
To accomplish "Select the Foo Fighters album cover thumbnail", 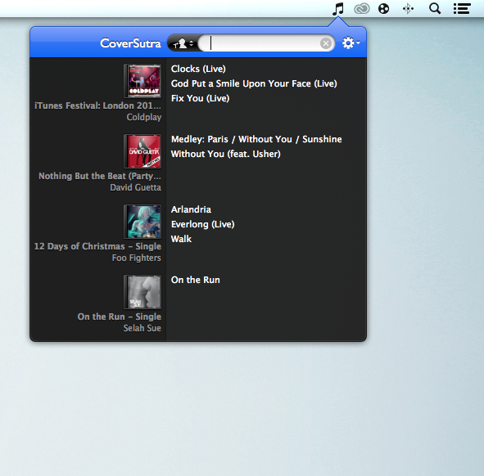I will pyautogui.click(x=142, y=222).
